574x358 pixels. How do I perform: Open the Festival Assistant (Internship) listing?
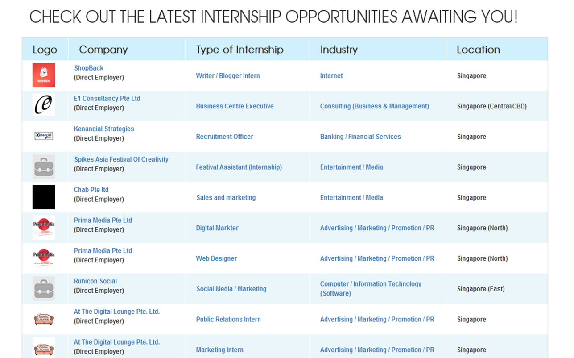[x=239, y=167]
